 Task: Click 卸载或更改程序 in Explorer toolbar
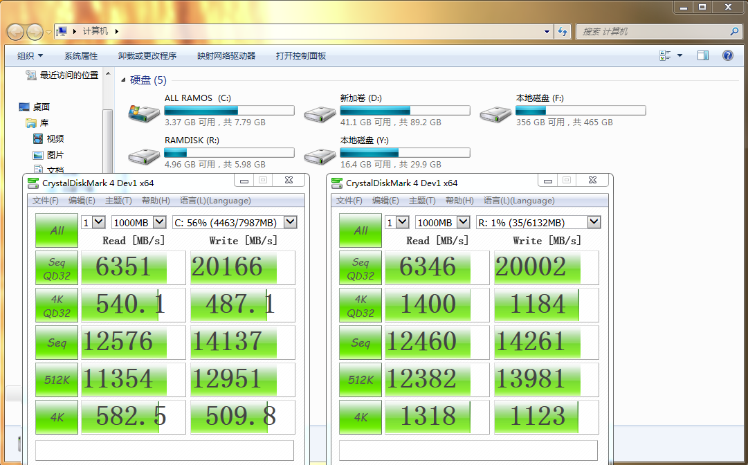coord(147,56)
